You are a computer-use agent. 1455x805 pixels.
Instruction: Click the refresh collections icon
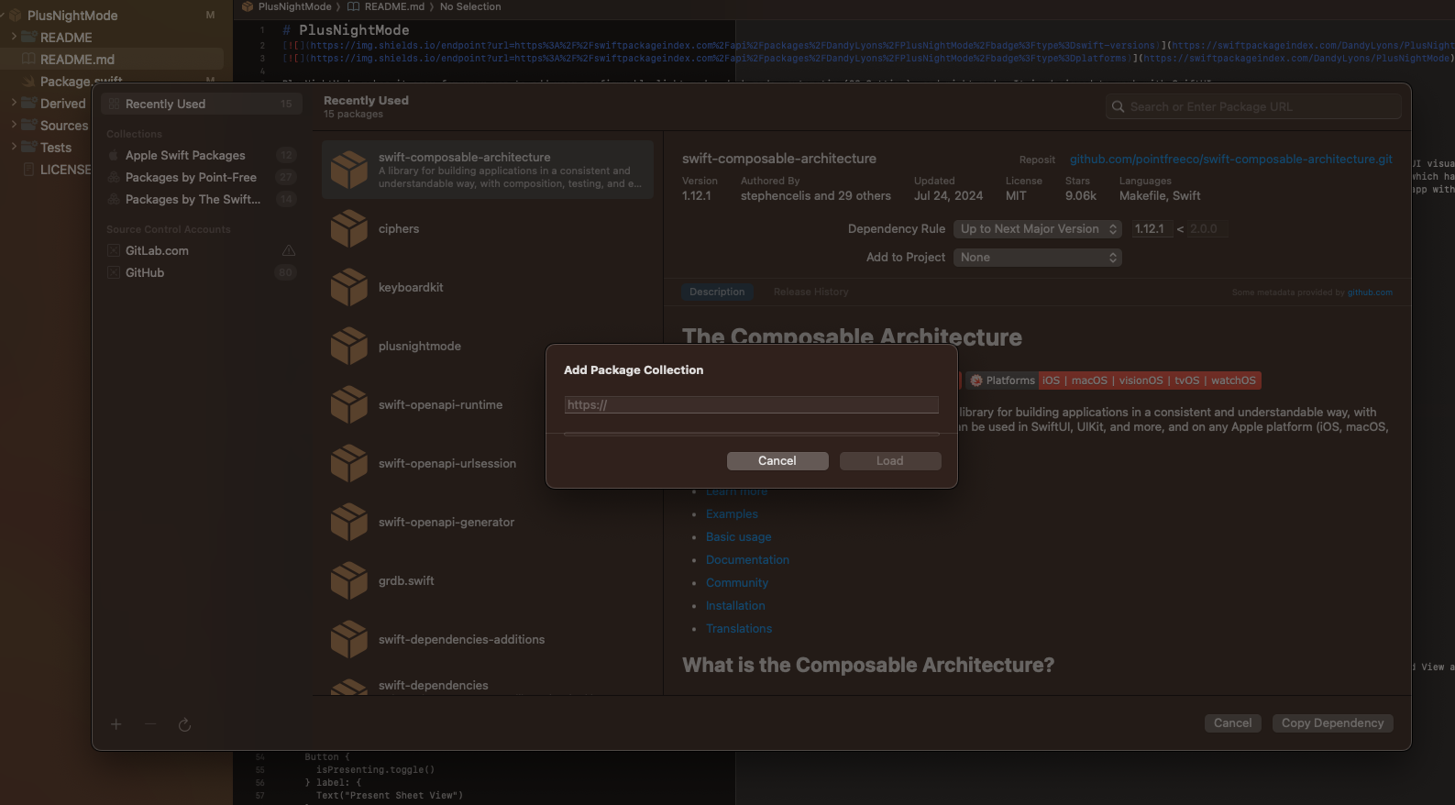click(184, 724)
